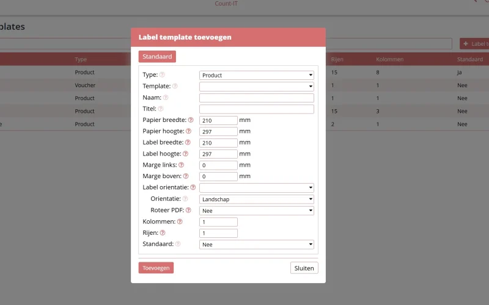This screenshot has height=305, width=489.
Task: Click the Orientatie help icon
Action: click(x=185, y=199)
